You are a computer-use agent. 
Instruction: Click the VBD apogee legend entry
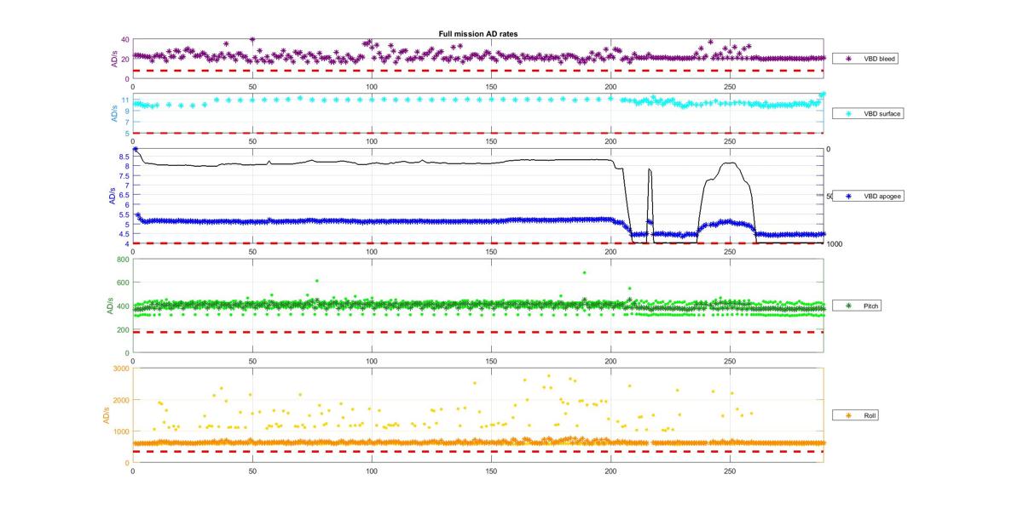pos(868,196)
